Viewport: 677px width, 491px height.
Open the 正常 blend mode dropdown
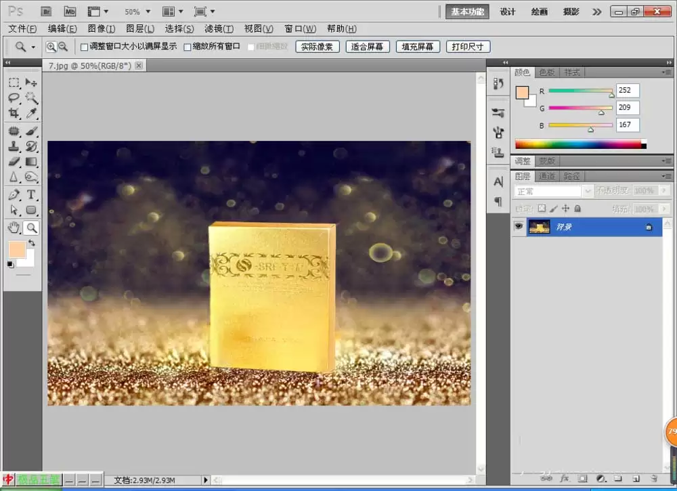[553, 191]
